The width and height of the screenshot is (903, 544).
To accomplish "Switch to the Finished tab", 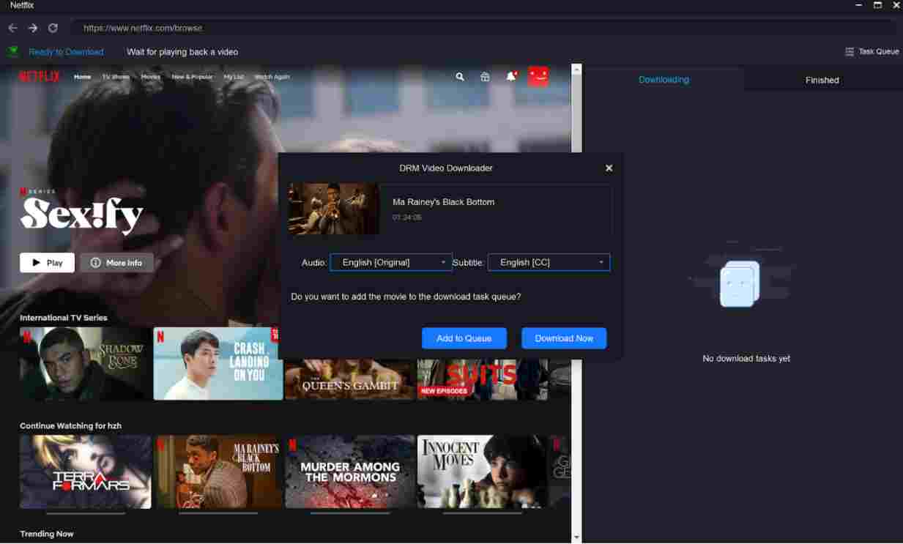I will 822,80.
